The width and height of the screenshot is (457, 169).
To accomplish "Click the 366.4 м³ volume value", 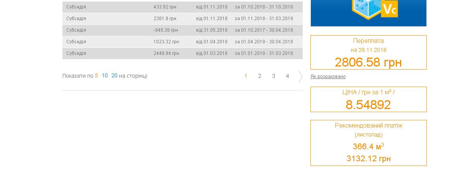I will tap(368, 146).
